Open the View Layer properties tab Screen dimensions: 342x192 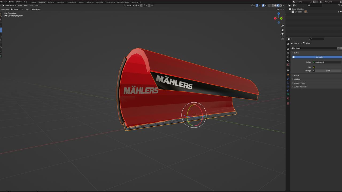[288, 57]
